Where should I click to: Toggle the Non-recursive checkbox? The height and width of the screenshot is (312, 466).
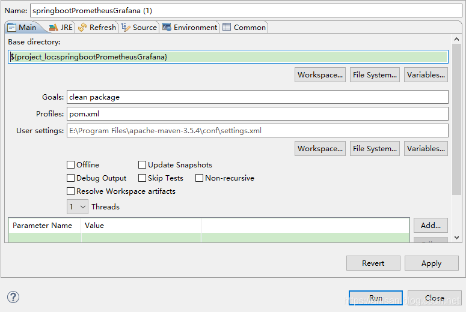tap(200, 178)
